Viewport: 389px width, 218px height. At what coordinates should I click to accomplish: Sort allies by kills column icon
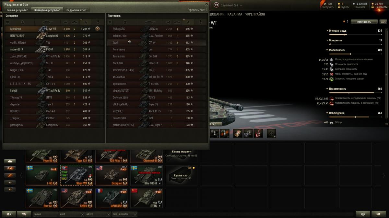75,22
